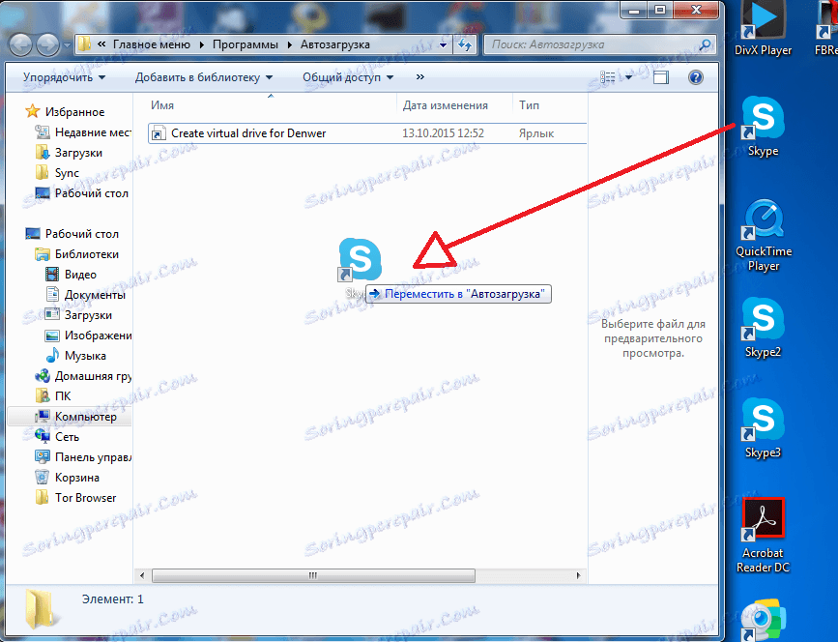Click the Explorer forward arrow button
This screenshot has width=838, height=642.
tap(48, 44)
